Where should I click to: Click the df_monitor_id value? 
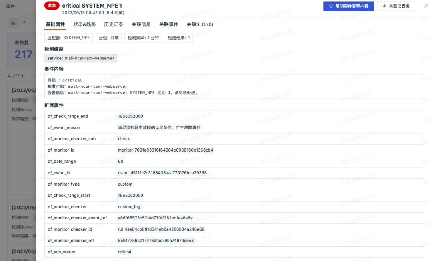point(165,150)
